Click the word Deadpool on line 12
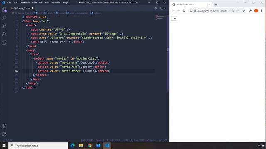Image resolution: width=266 pixels, height=149 pixels. coord(87,62)
